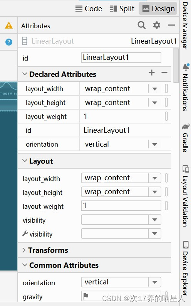Edit the top id field LinearLayout1

tap(121, 57)
